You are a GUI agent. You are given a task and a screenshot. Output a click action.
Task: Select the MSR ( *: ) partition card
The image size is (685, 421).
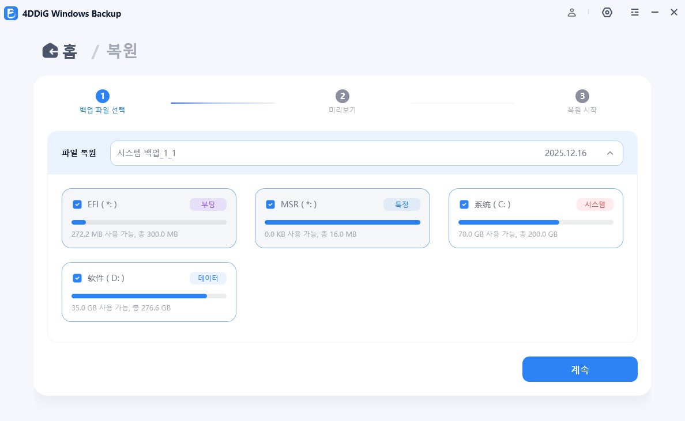(x=342, y=218)
